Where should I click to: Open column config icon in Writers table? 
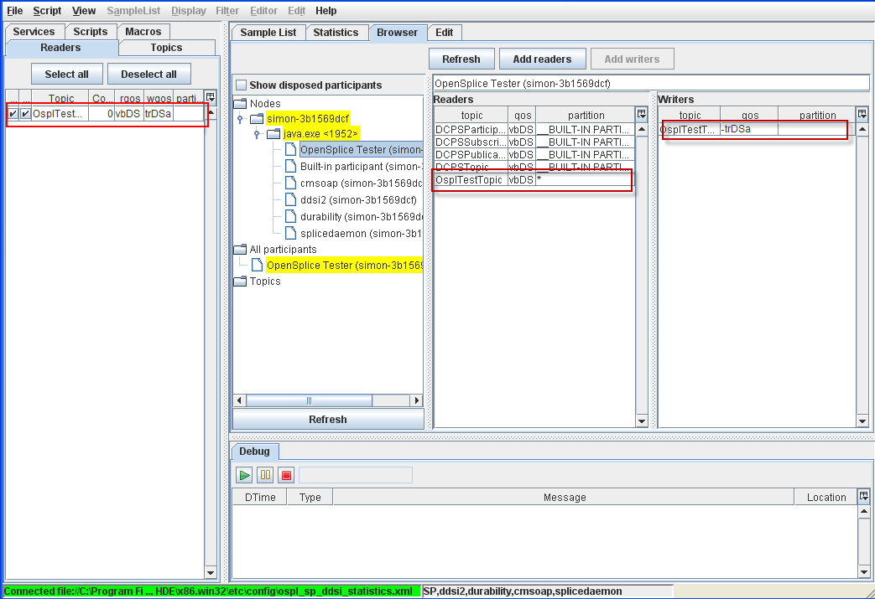[x=862, y=114]
